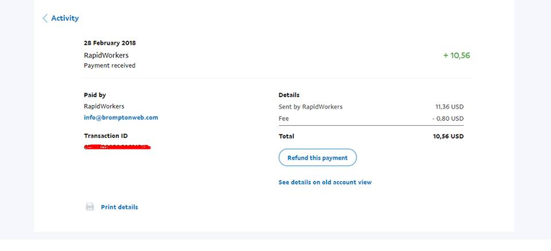This screenshot has width=551, height=251.
Task: Click the RapidWorkers name under Paid by
Action: click(x=104, y=106)
